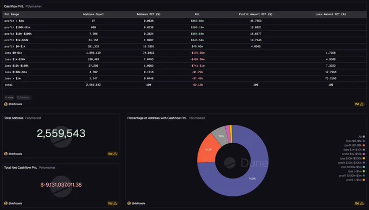Focus the table Search field
Viewport: 369px width, 210px height.
[23, 98]
